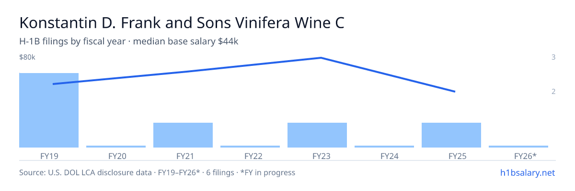Click the FY23 axis label

[317, 156]
